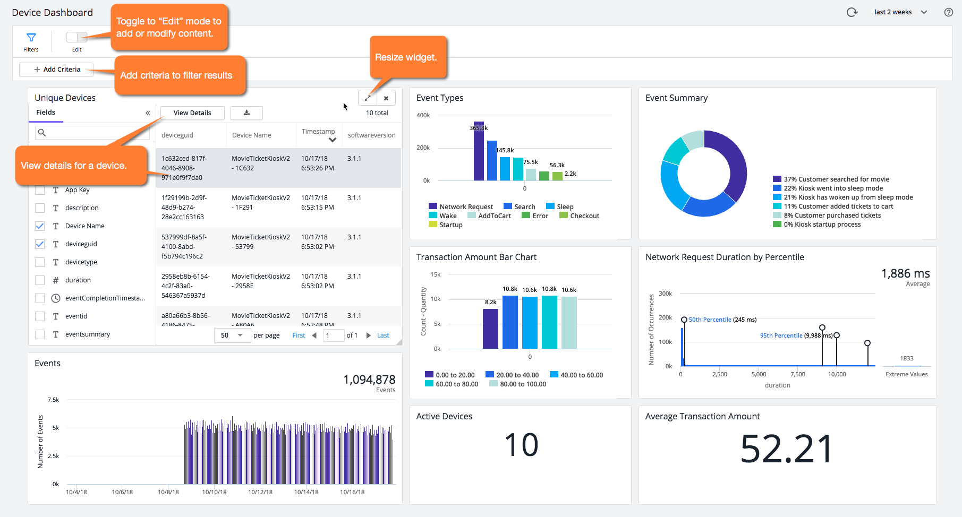The height and width of the screenshot is (517, 962).
Task: Open the 50 per page dropdown
Action: pyautogui.click(x=232, y=335)
